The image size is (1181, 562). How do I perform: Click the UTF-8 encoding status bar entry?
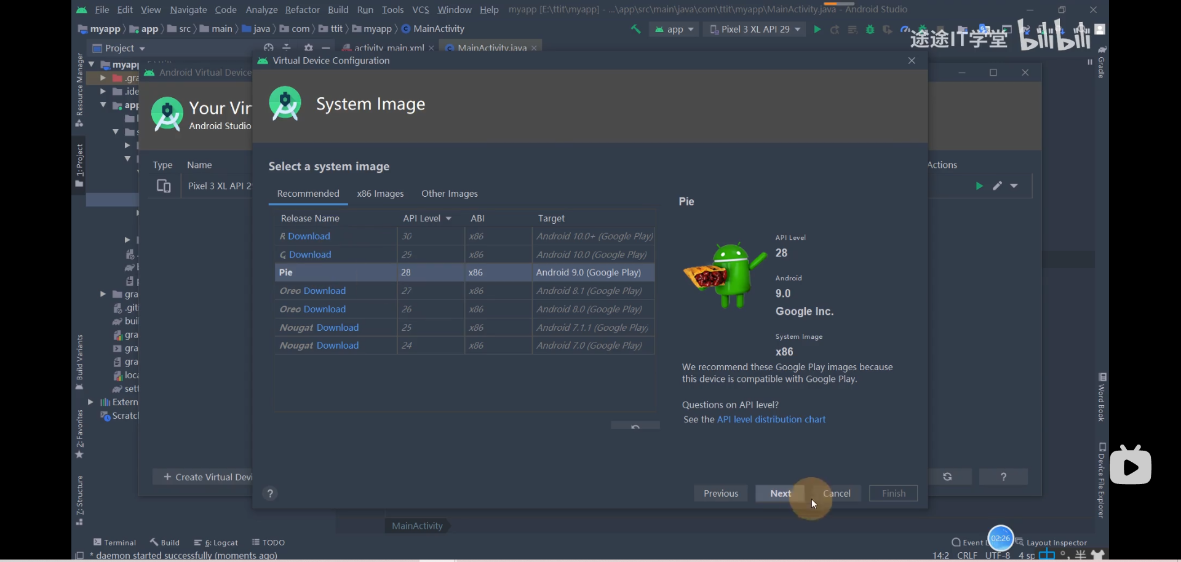tap(997, 555)
